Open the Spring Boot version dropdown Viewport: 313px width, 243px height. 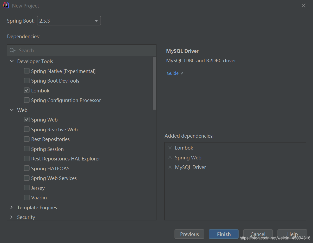(x=69, y=21)
